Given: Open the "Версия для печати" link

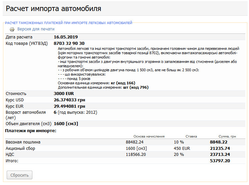Looking at the screenshot, I should pyautogui.click(x=36, y=29).
